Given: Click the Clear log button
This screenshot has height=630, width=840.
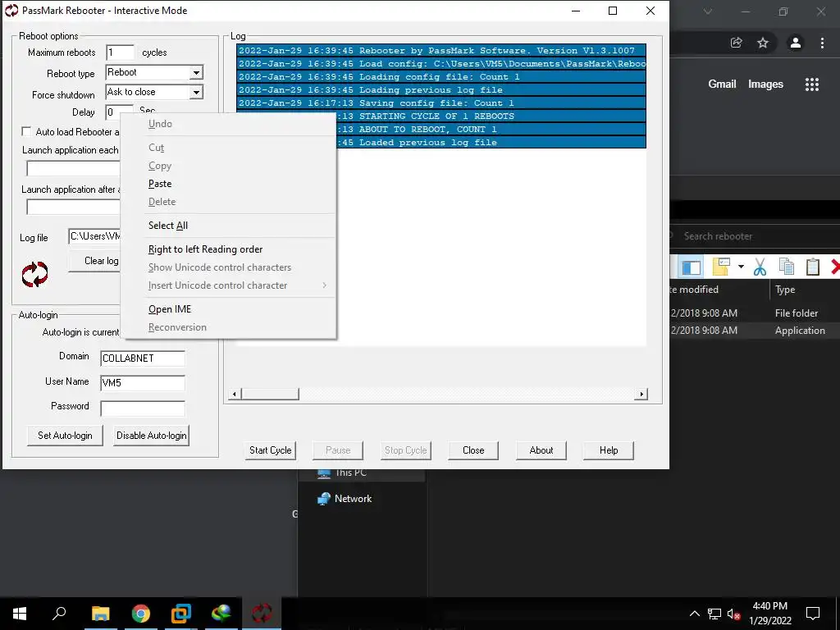Looking at the screenshot, I should tap(94, 261).
